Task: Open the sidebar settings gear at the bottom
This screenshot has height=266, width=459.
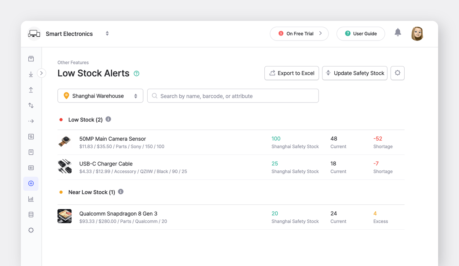Action: click(31, 230)
